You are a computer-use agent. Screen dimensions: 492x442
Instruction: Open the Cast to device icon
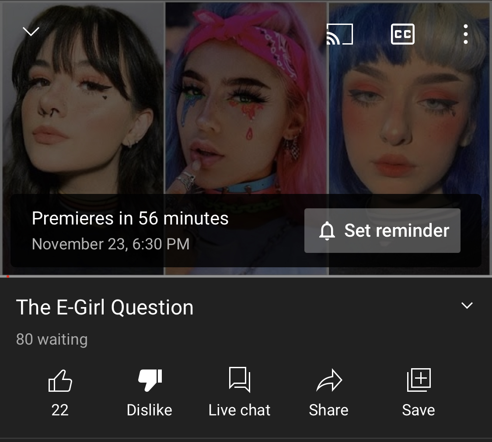click(339, 34)
